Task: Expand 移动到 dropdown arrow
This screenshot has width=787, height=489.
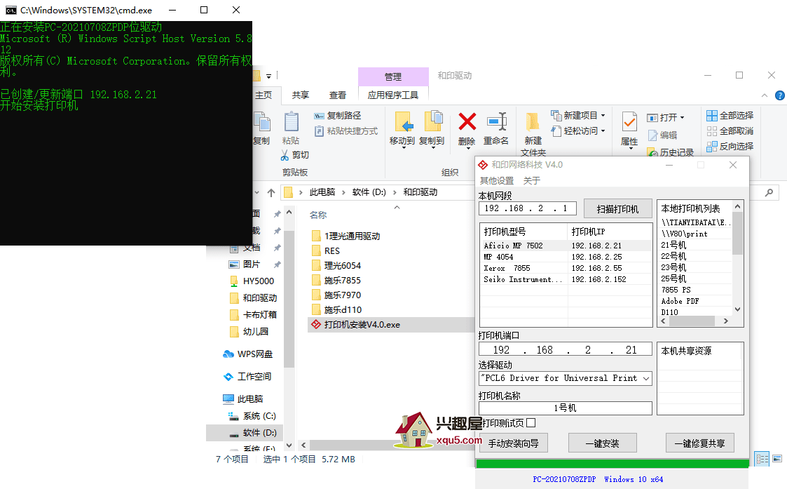Action: pyautogui.click(x=404, y=148)
